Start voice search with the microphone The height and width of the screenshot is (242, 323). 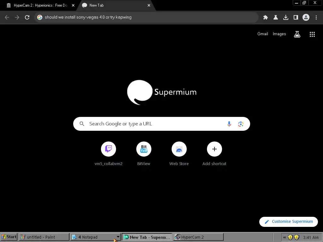pos(229,124)
